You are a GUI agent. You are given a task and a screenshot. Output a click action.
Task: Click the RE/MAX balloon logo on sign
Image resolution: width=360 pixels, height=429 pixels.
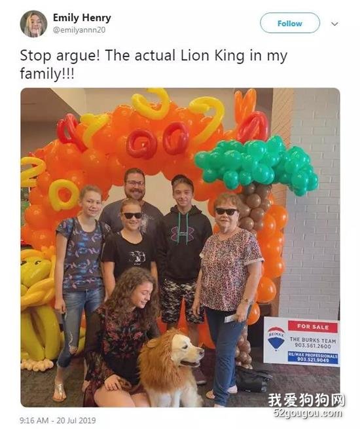pyautogui.click(x=276, y=338)
